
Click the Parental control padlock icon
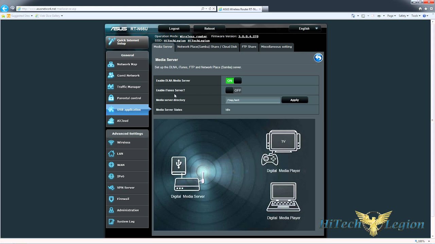(111, 98)
